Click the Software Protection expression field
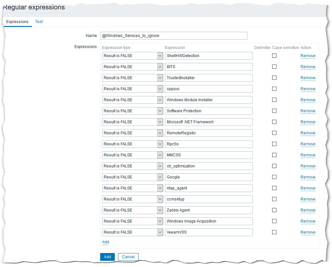 click(208, 111)
